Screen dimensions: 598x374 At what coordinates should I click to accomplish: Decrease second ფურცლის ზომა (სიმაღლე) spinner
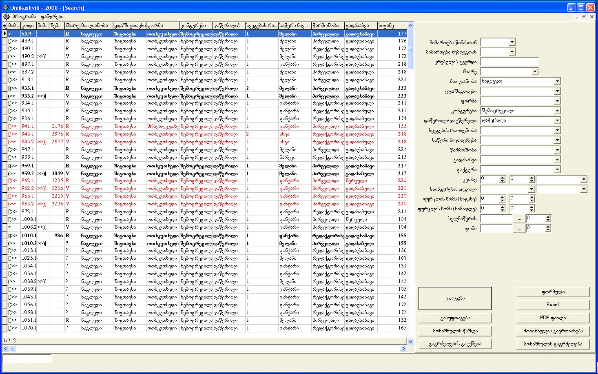532,210
